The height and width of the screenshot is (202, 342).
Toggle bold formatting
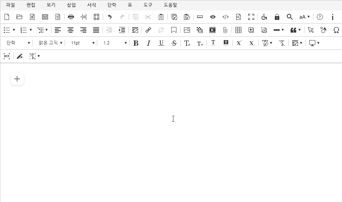tap(136, 43)
